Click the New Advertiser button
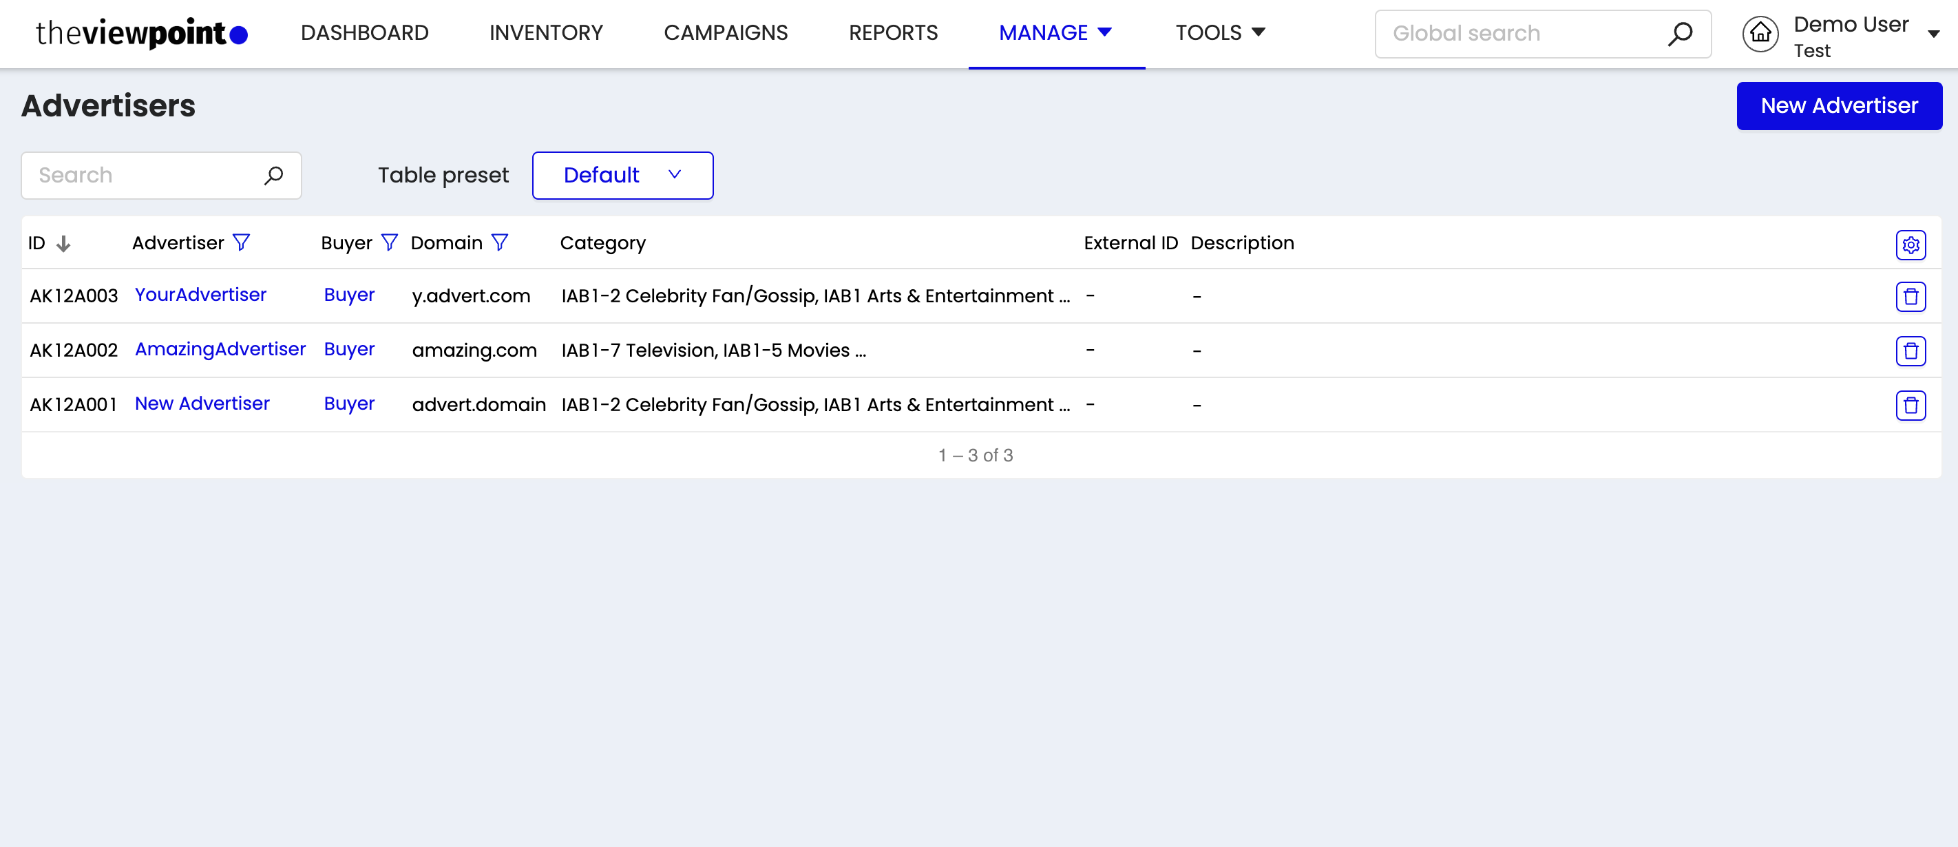Screen dimensions: 1958x847 click(x=1839, y=105)
